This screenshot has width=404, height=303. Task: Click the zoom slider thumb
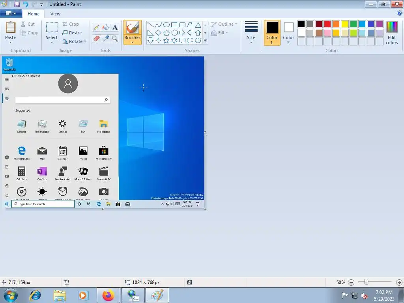[366, 282]
